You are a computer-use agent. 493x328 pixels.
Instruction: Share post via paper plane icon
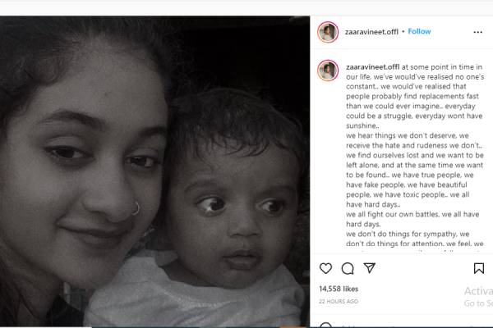(370, 268)
